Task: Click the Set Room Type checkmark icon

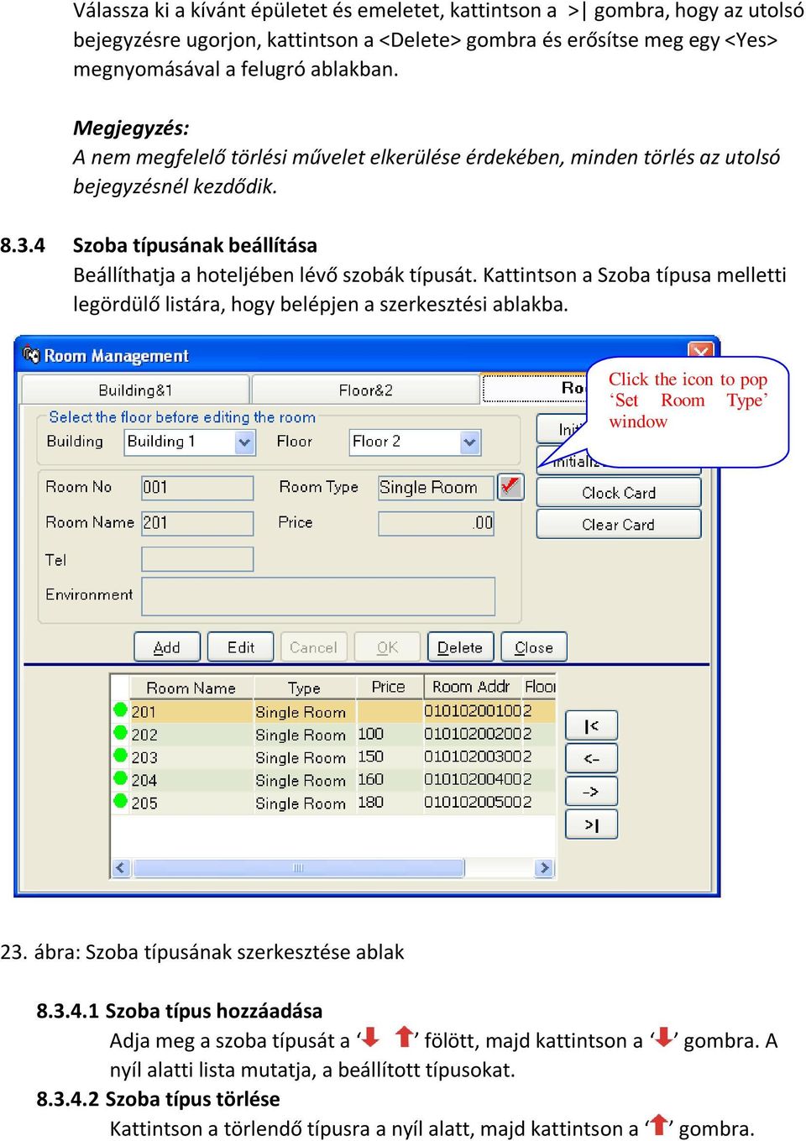Action: click(x=510, y=487)
